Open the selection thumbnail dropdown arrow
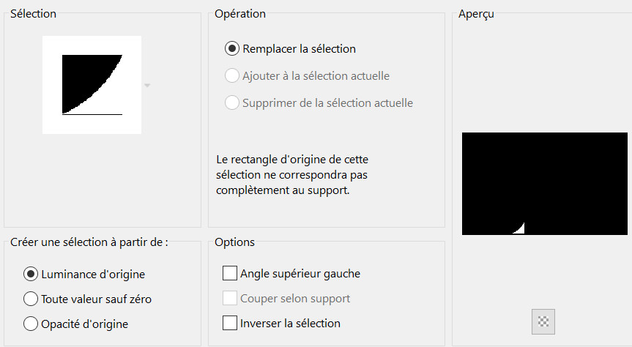 (x=147, y=86)
